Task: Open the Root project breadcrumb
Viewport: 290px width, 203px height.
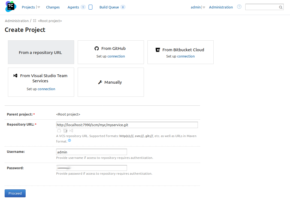Action: [x=50, y=21]
